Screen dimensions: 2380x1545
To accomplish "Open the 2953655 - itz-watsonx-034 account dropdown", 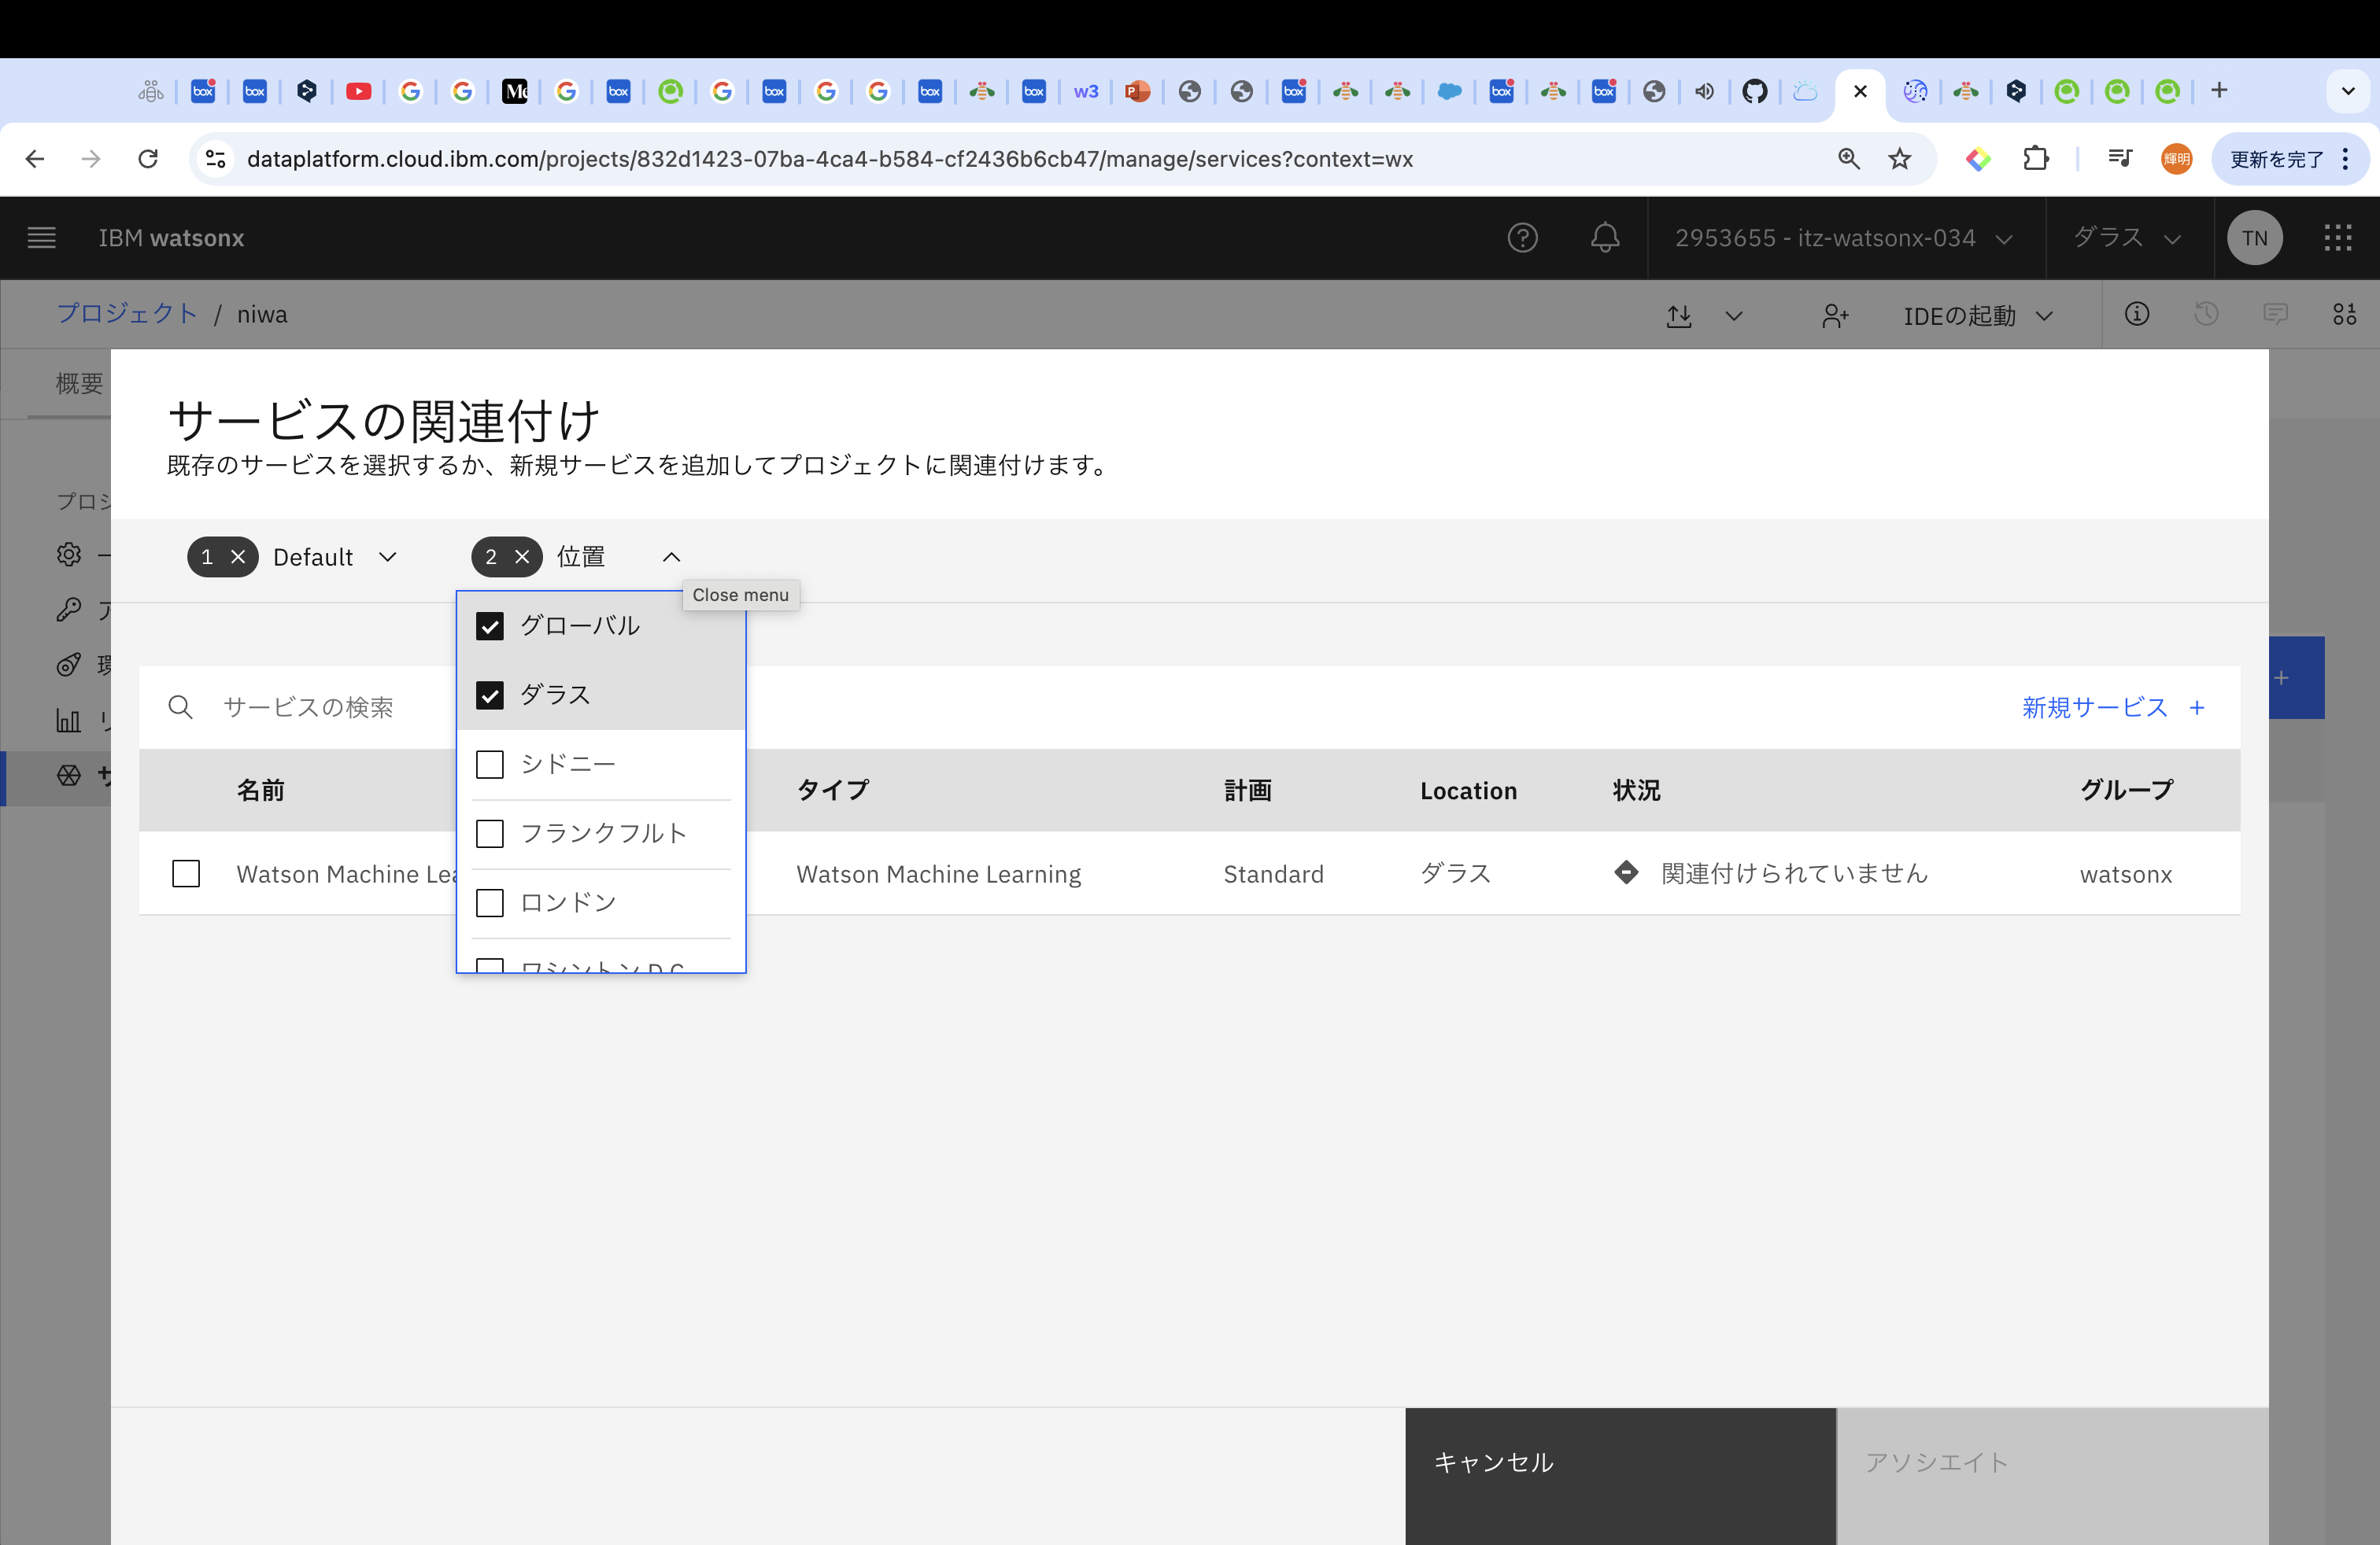I will 1843,238.
